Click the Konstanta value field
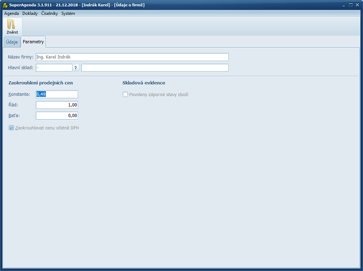Viewport: 363px width, 271px height. (57, 94)
